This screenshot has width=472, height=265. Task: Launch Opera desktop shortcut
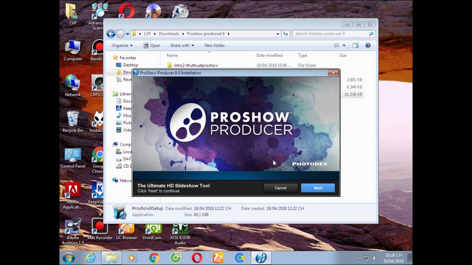[126, 11]
